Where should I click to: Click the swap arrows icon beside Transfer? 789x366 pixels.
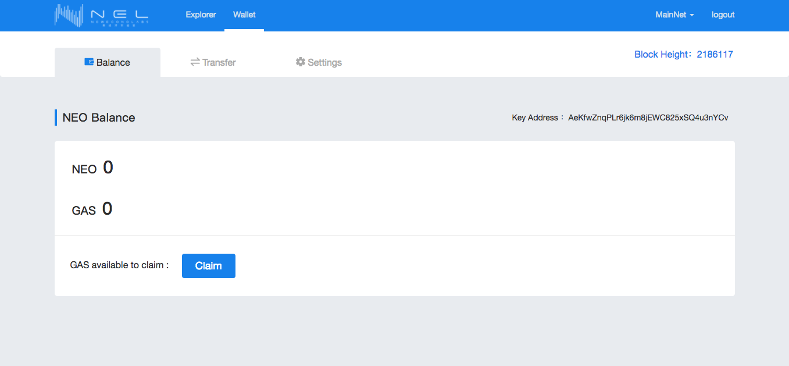[195, 62]
